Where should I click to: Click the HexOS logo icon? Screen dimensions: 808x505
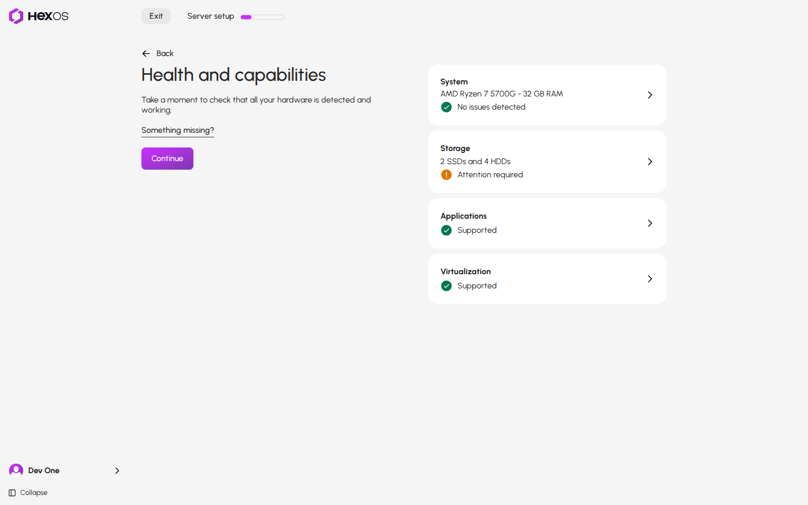16,16
